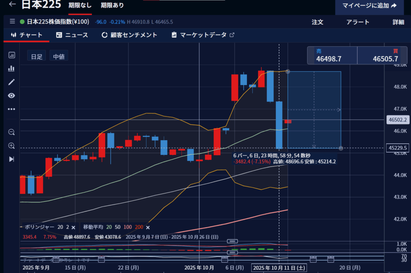411x273 pixels.
Task: Toggle visibility with the eye icon
Action: point(12,96)
